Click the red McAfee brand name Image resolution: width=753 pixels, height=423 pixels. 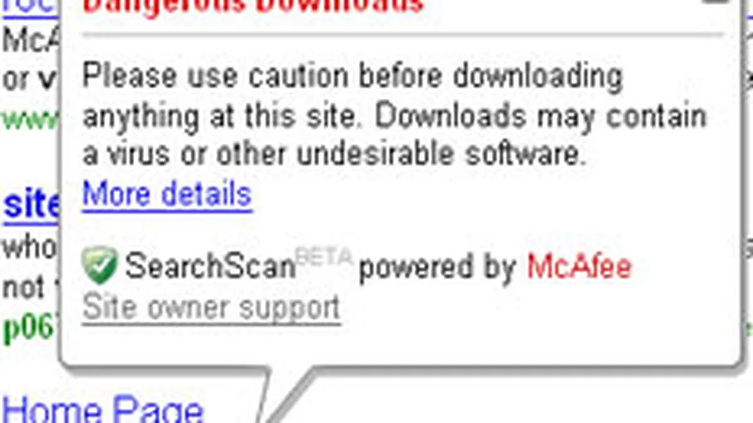[579, 267]
